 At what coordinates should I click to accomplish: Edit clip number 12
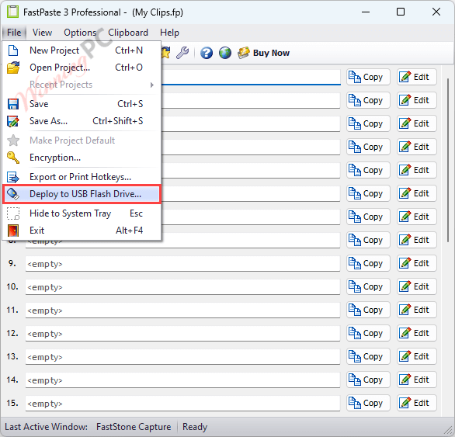click(417, 333)
